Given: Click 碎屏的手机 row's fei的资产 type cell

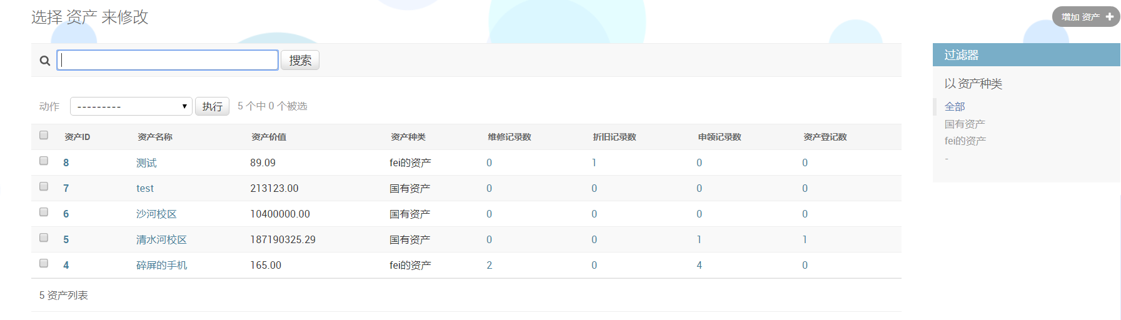Looking at the screenshot, I should click(410, 265).
